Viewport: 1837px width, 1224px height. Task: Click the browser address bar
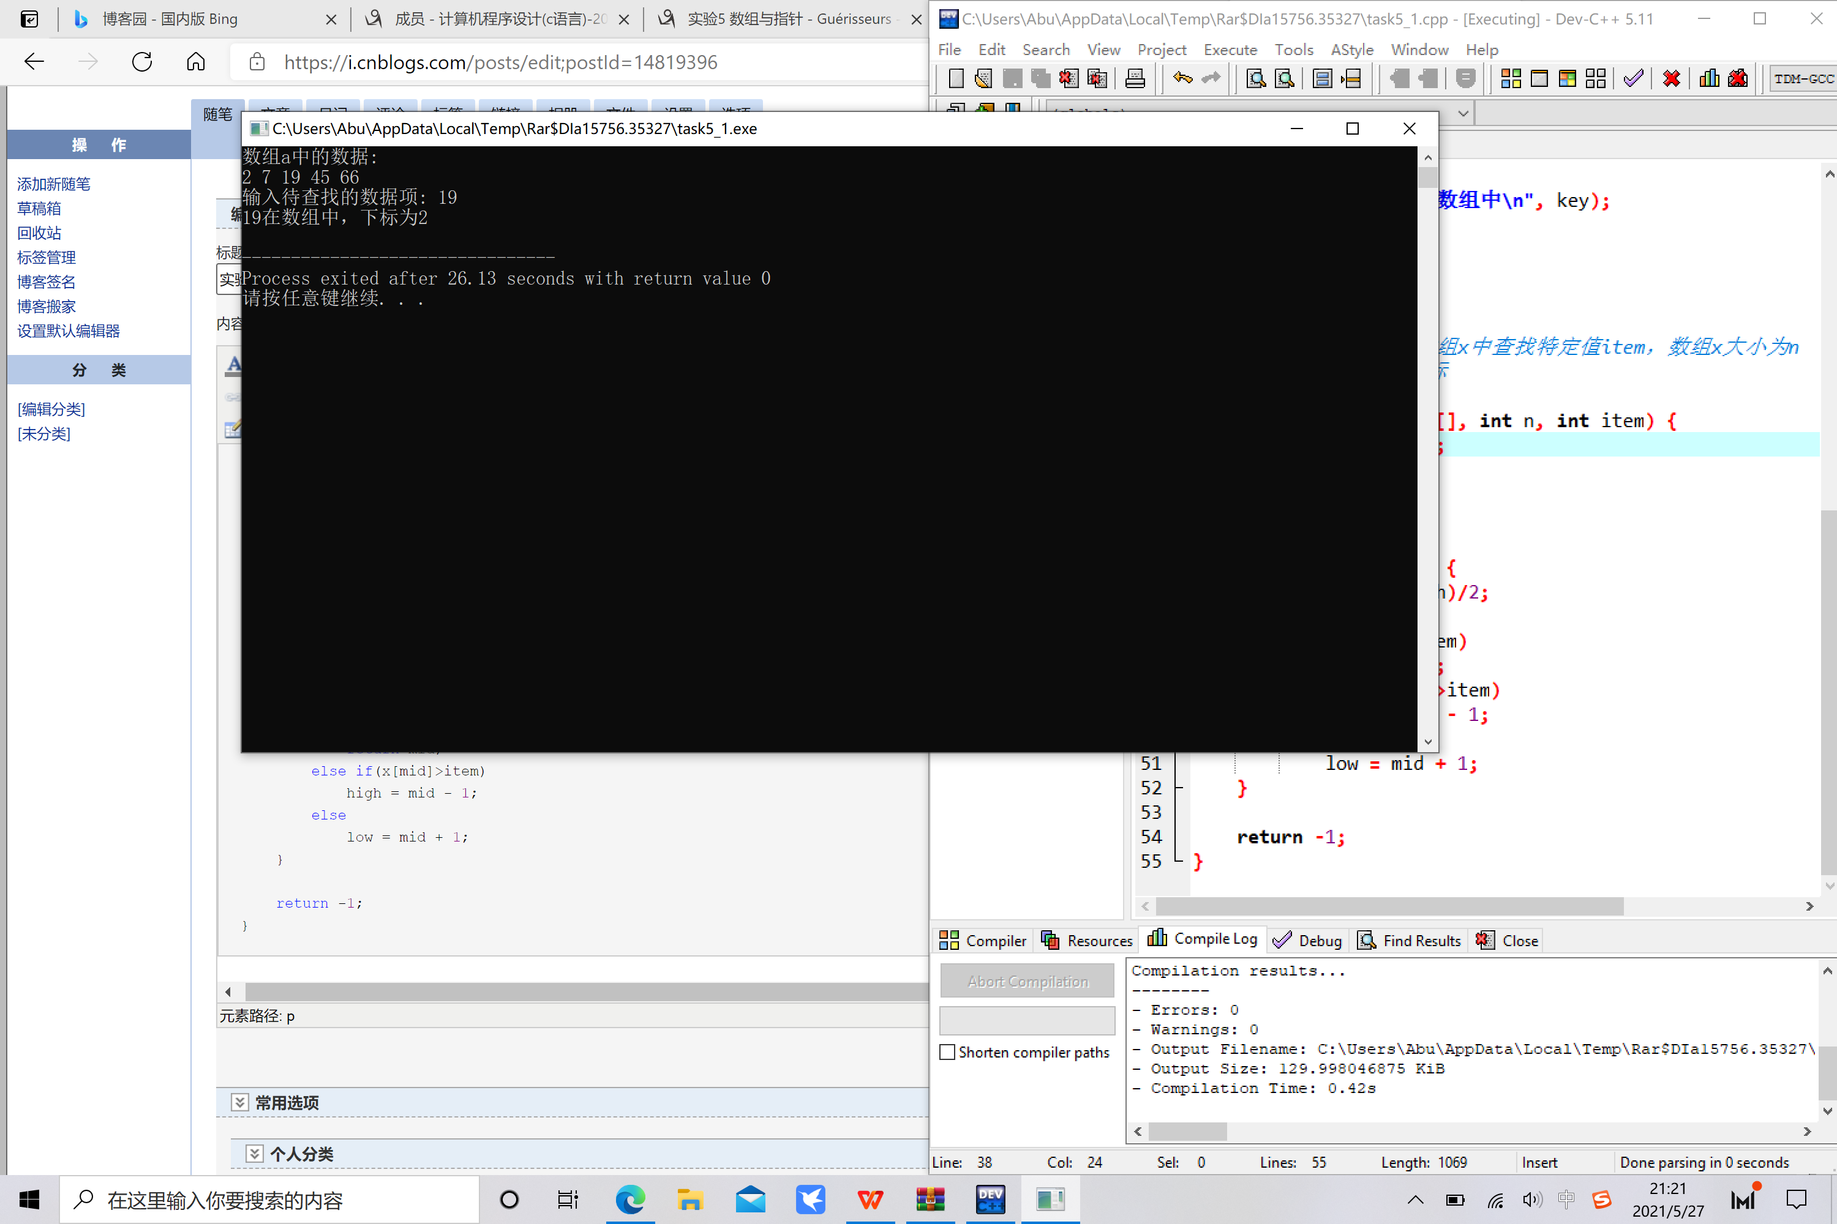pyautogui.click(x=500, y=62)
